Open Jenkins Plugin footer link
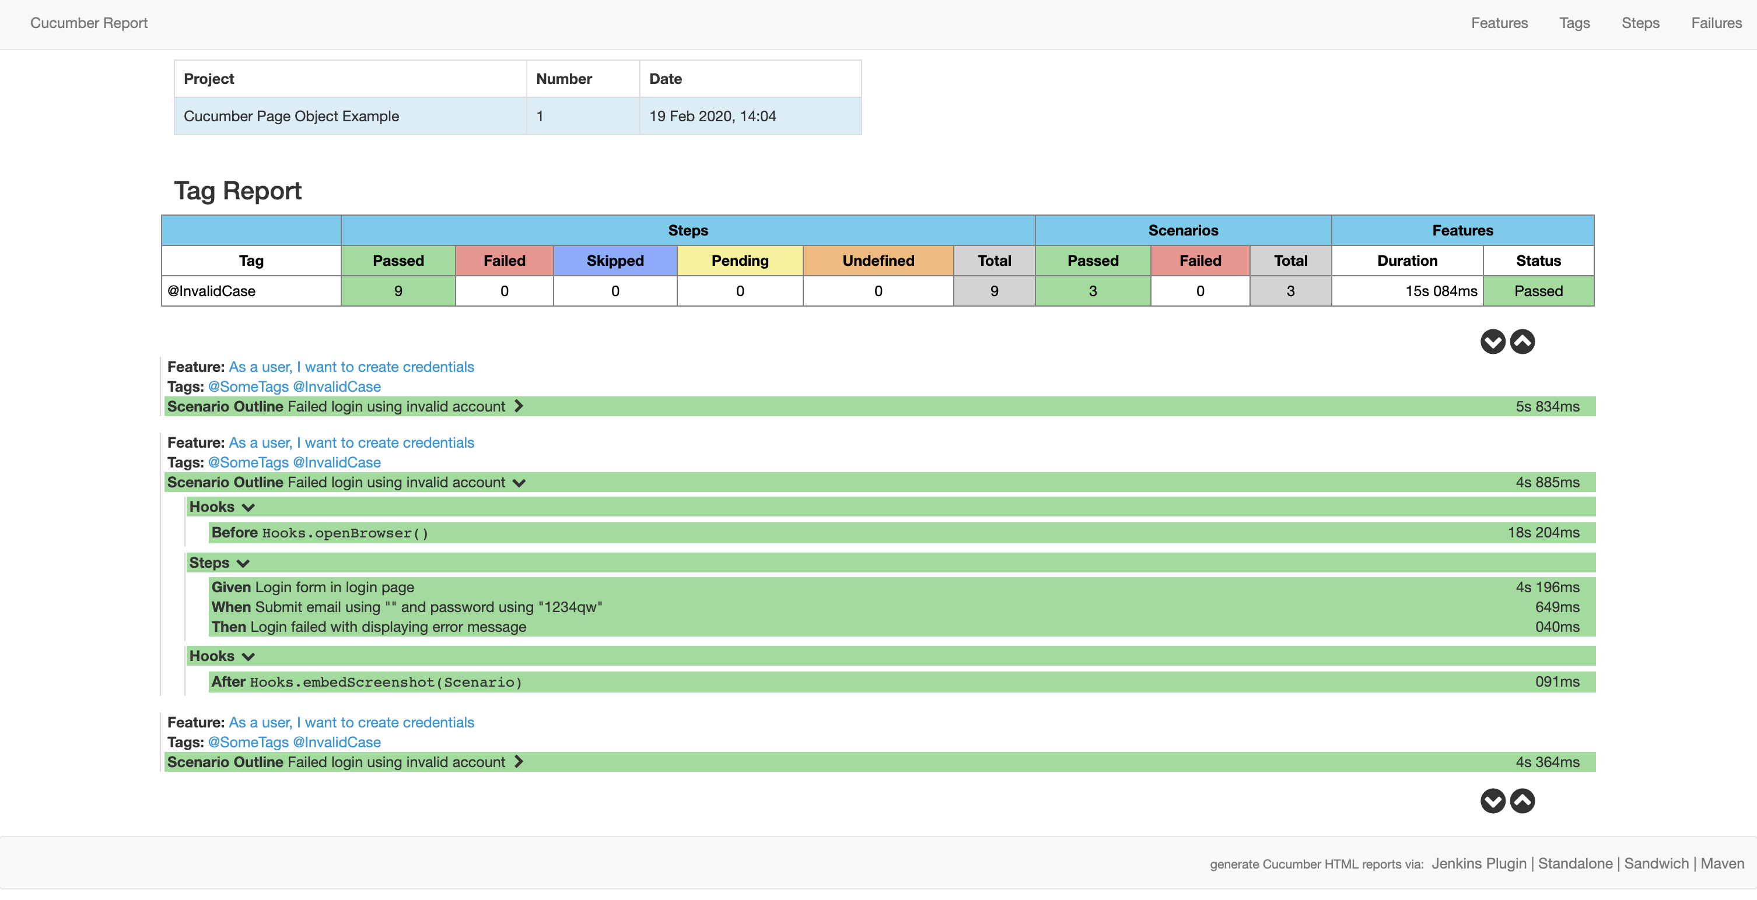Viewport: 1757px width, 900px height. [1478, 863]
